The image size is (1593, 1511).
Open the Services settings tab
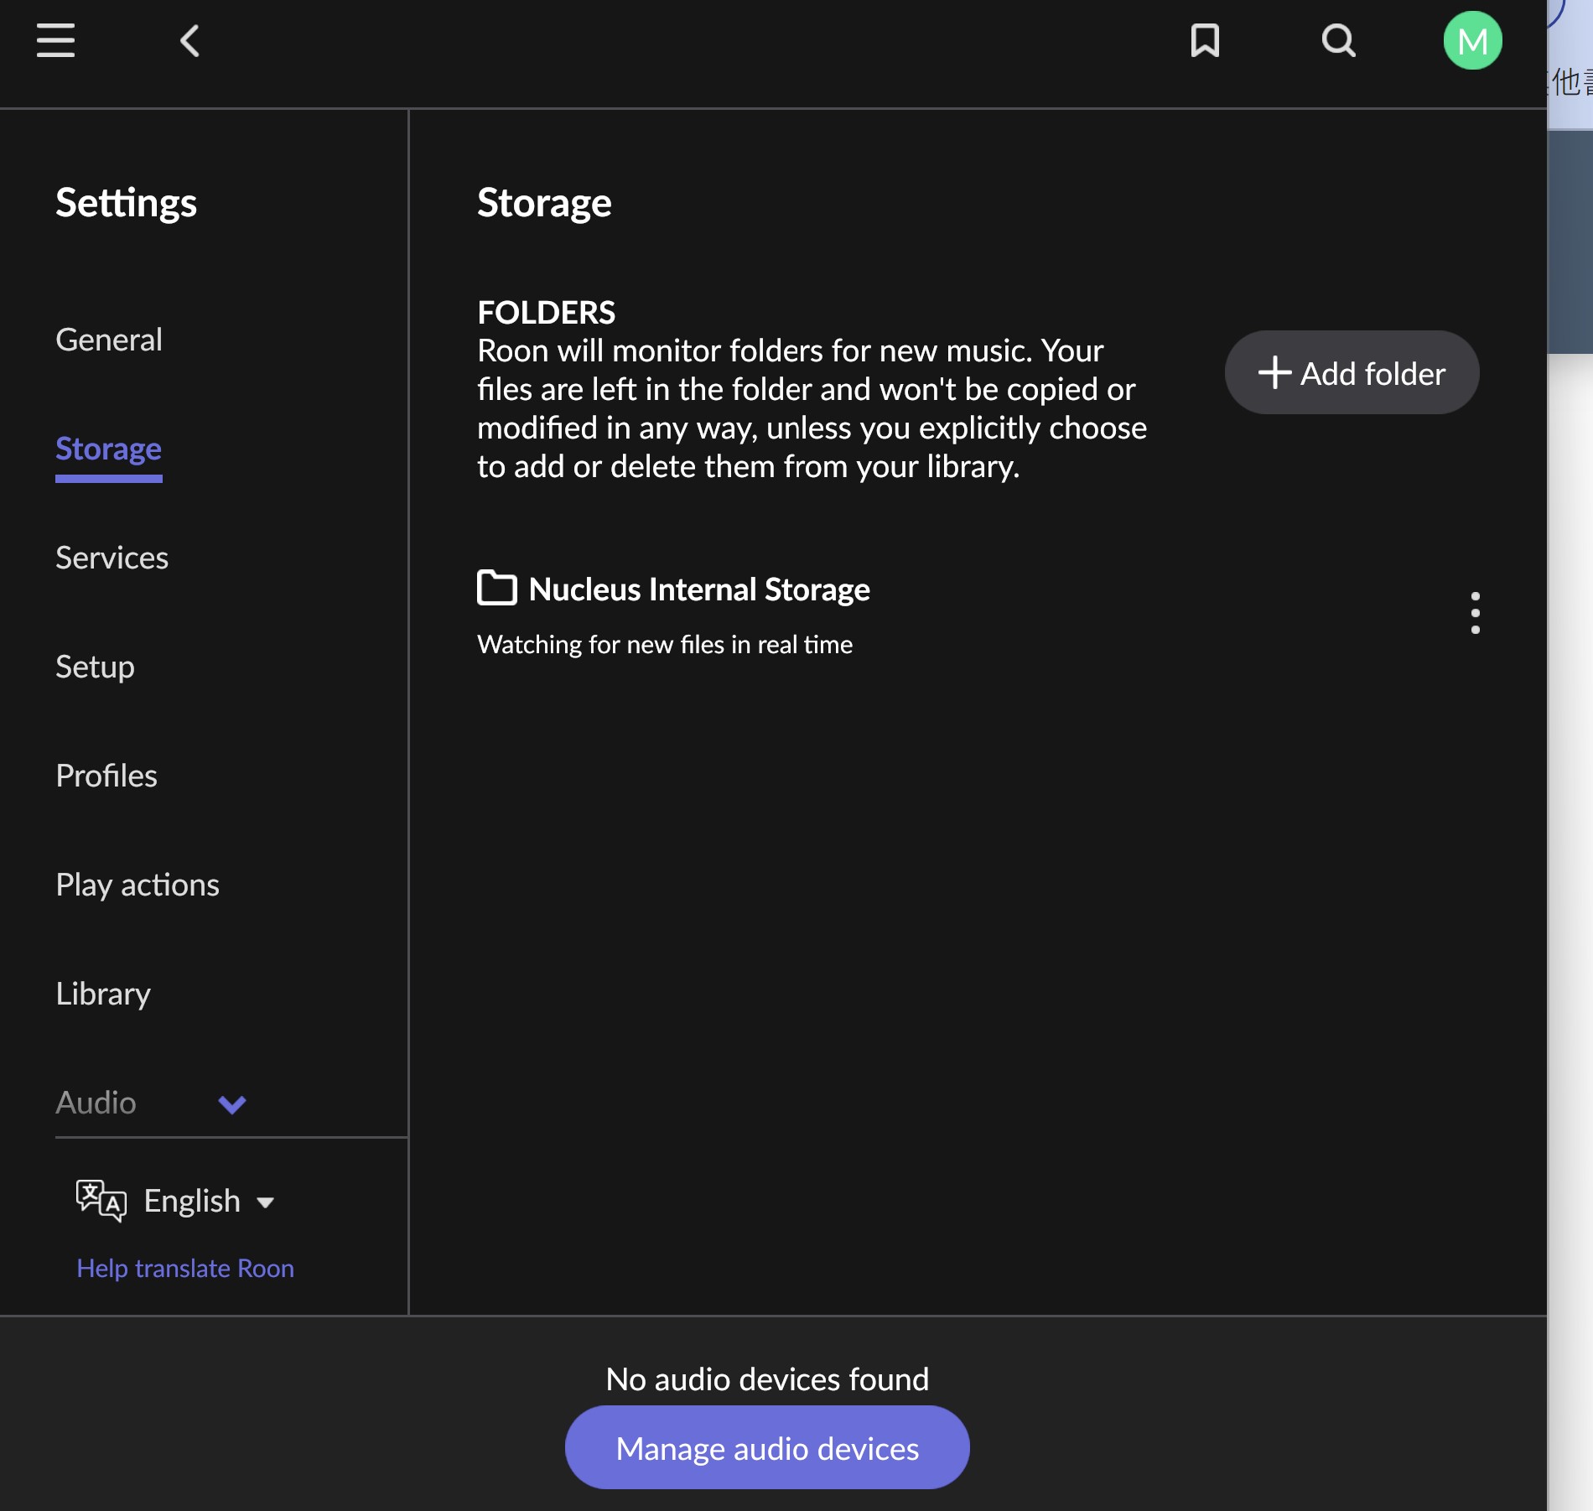pos(112,558)
